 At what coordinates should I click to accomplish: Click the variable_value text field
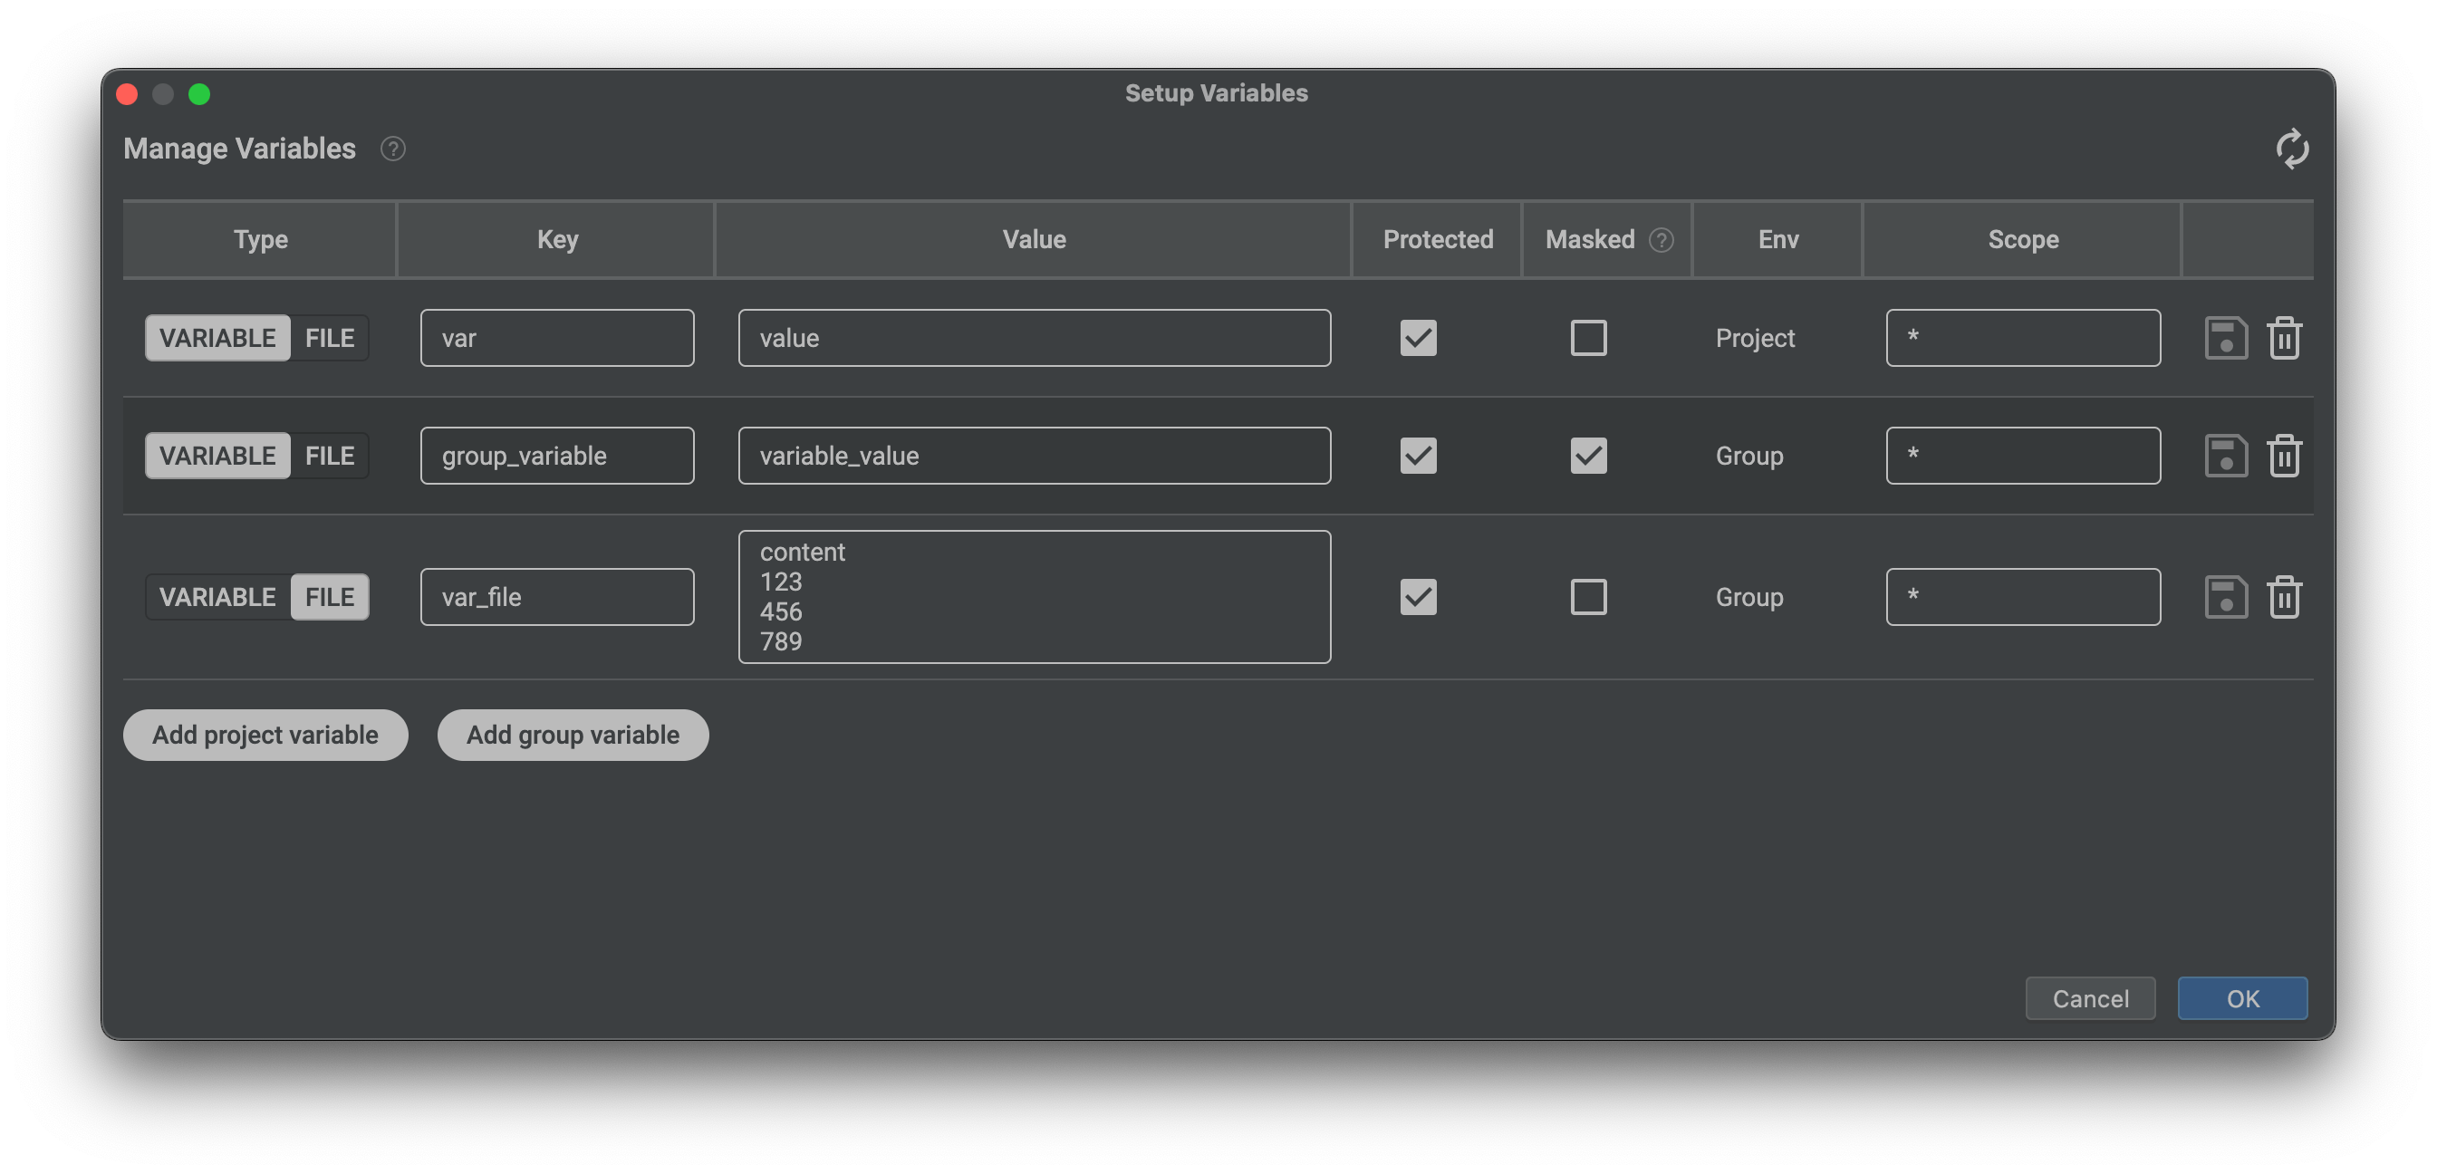point(1034,455)
